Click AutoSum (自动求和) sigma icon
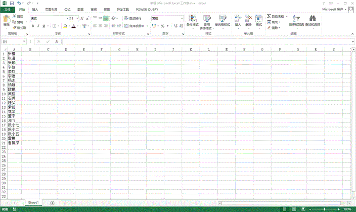 coord(269,17)
